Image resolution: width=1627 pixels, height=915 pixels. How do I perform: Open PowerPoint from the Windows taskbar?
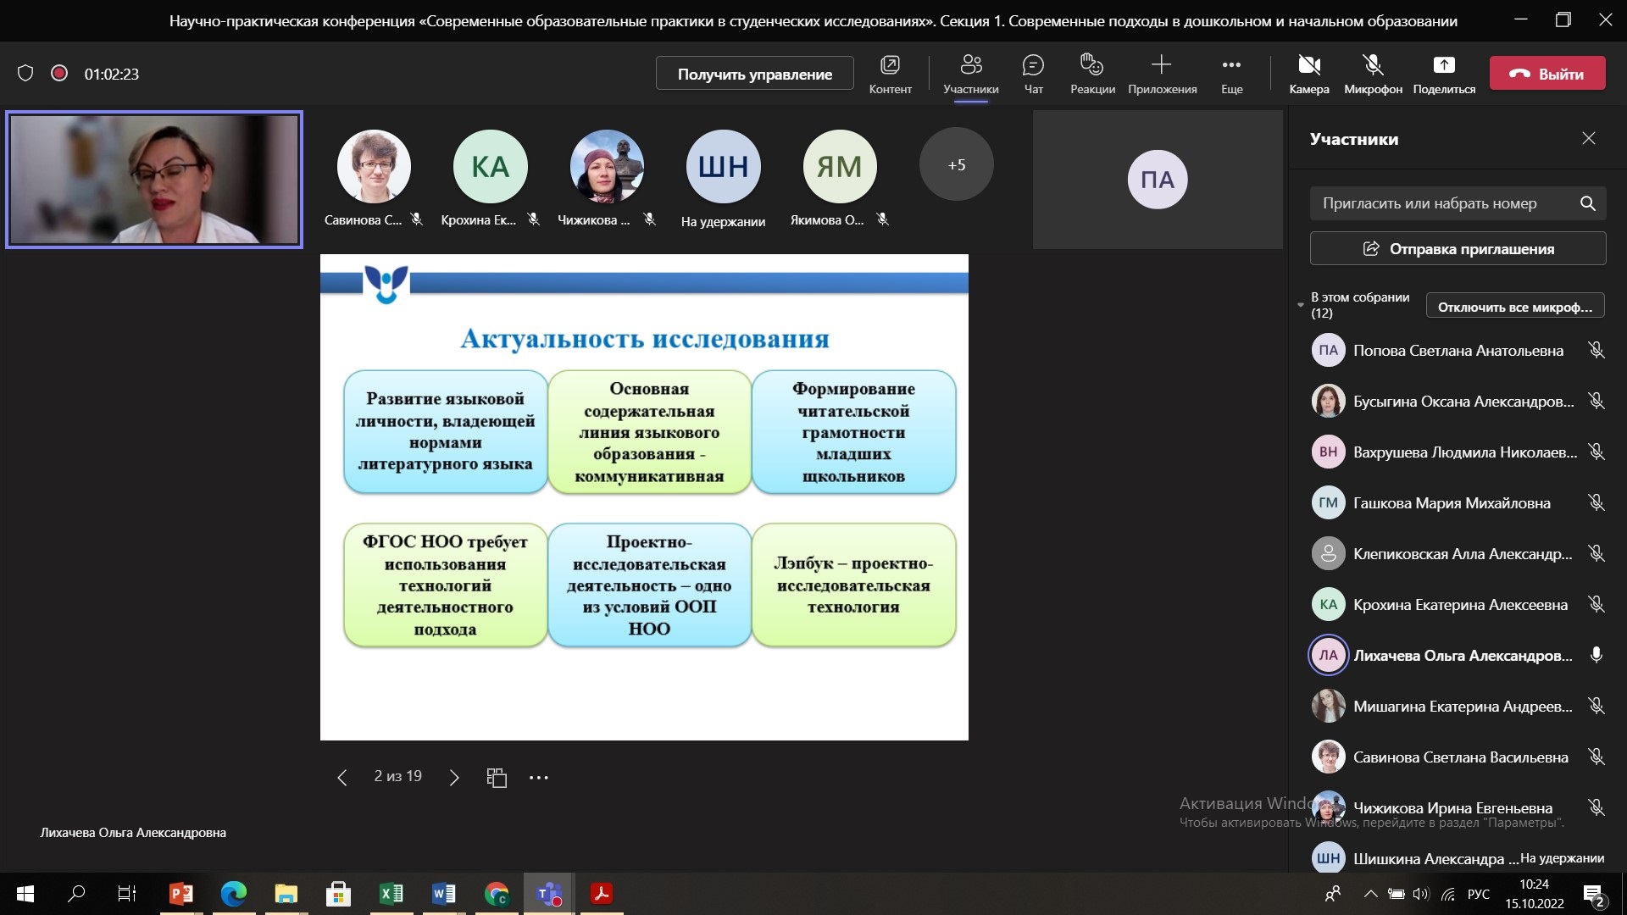pos(180,894)
